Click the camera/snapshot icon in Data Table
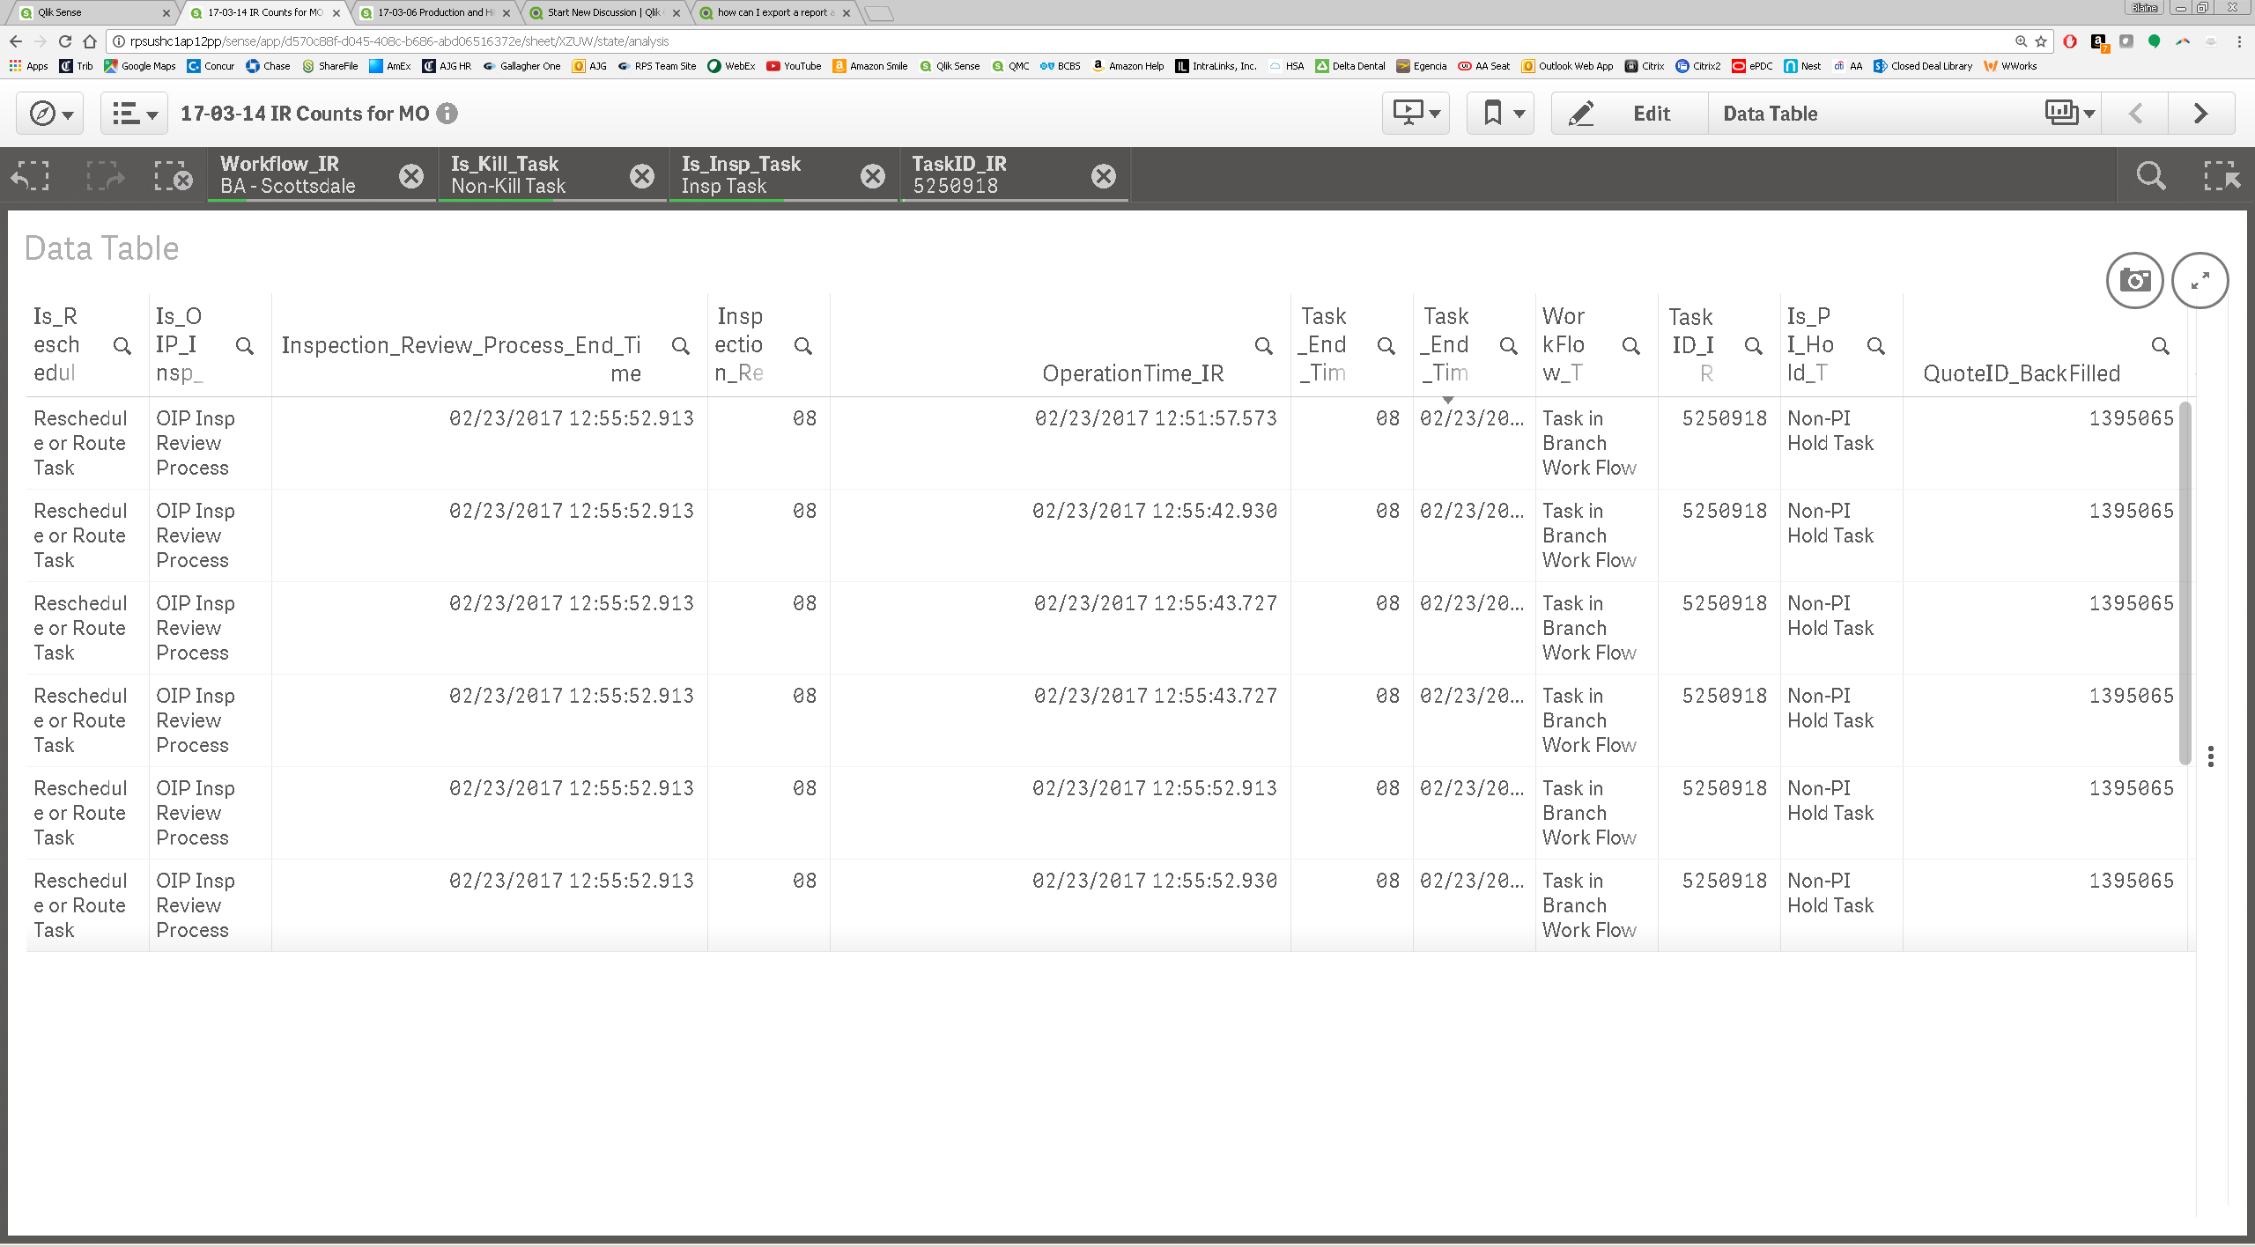The image size is (2255, 1247). point(2135,279)
